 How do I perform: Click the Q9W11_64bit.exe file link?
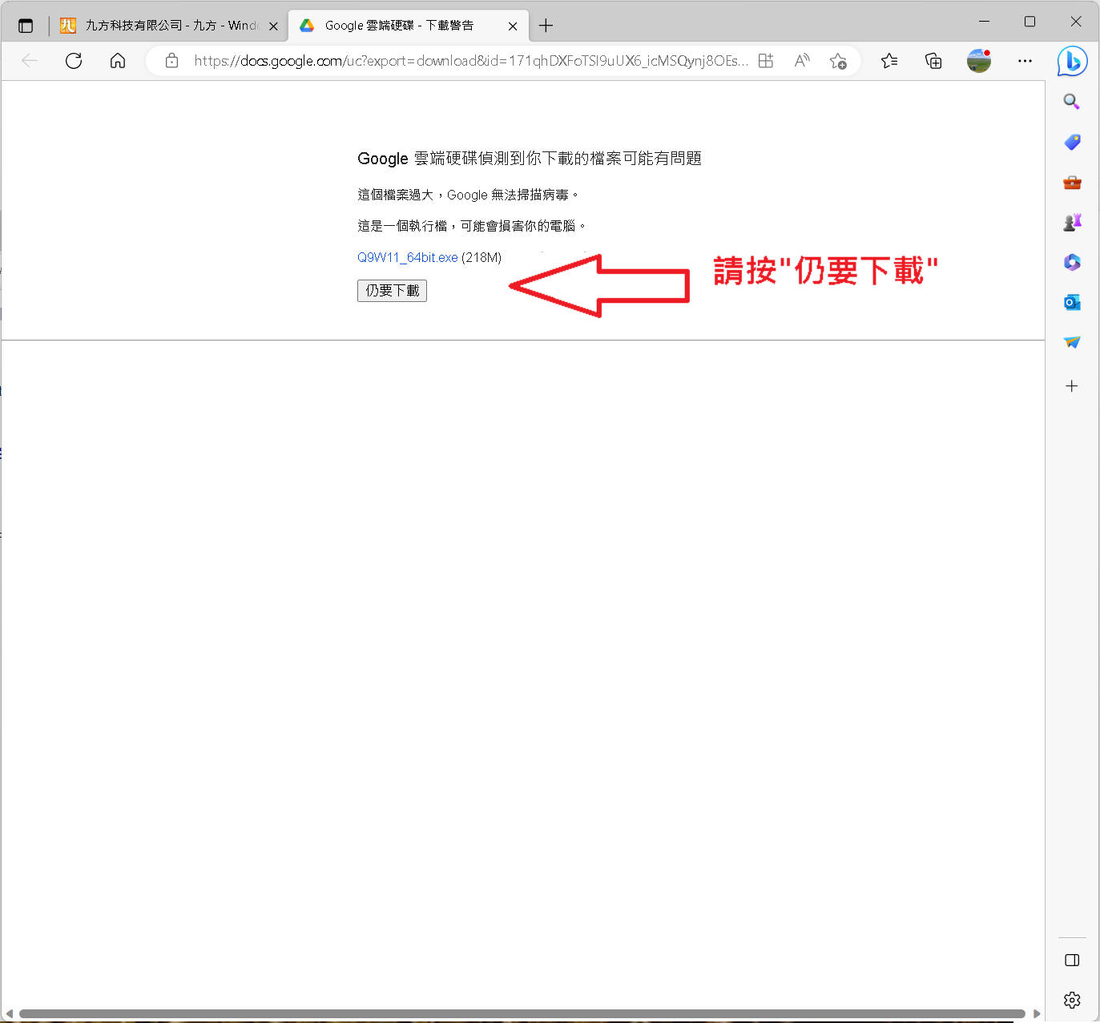coord(408,257)
